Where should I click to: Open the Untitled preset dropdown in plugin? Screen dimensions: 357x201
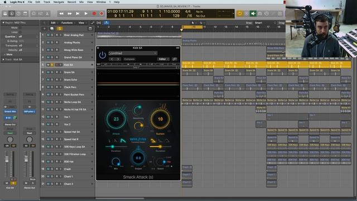pyautogui.click(x=133, y=53)
